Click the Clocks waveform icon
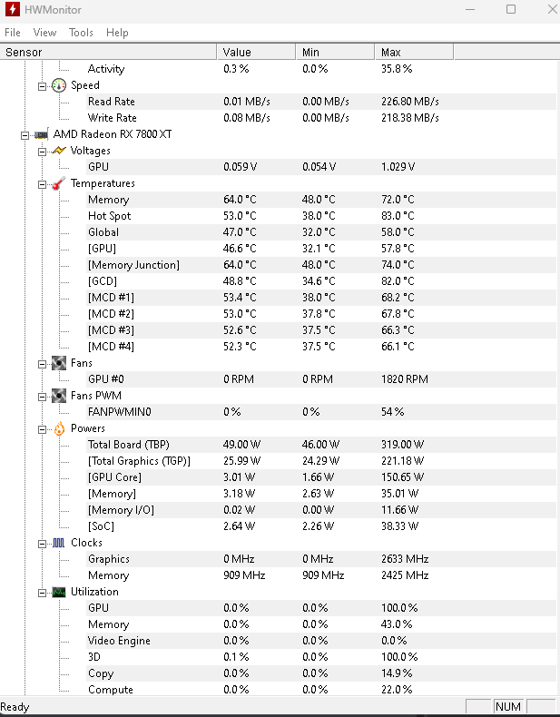 pos(58,543)
